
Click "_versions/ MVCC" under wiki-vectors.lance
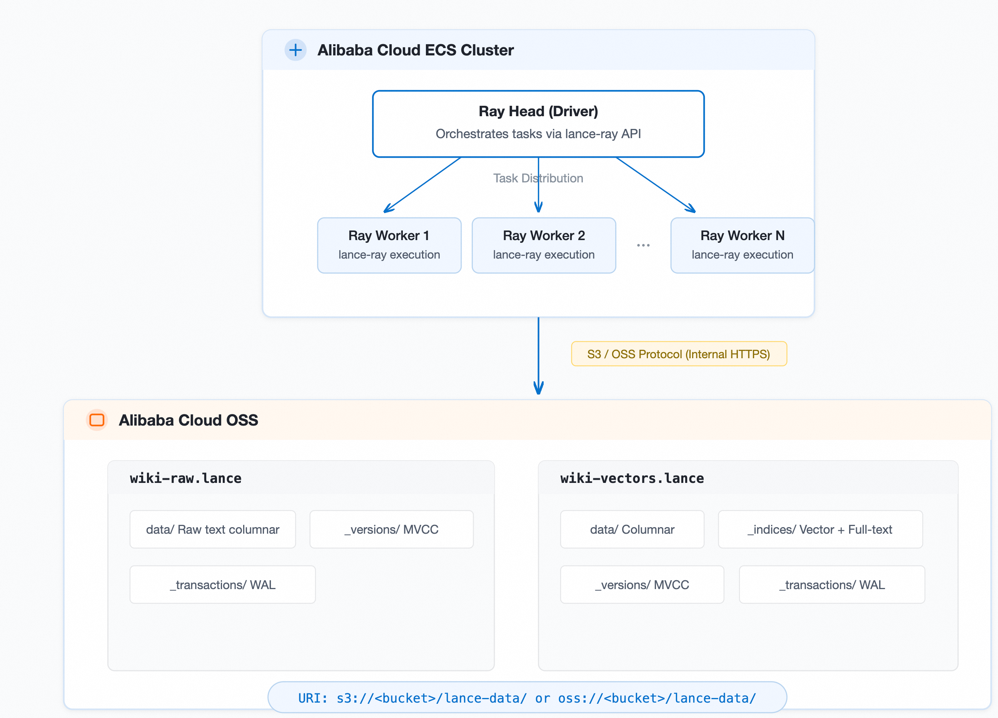pyautogui.click(x=642, y=584)
